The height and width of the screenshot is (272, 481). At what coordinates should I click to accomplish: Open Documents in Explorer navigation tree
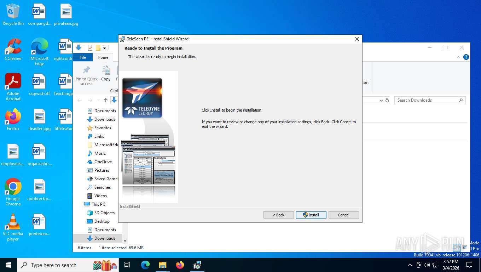(x=101, y=111)
